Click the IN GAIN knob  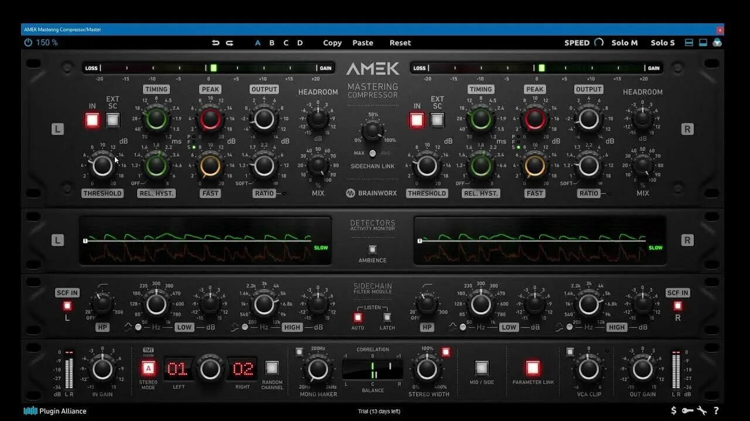coord(103,370)
